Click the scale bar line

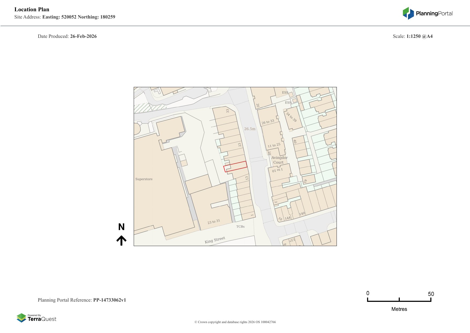[x=399, y=301]
